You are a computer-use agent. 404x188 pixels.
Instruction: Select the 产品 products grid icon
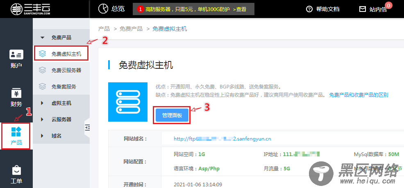pyautogui.click(x=16, y=131)
